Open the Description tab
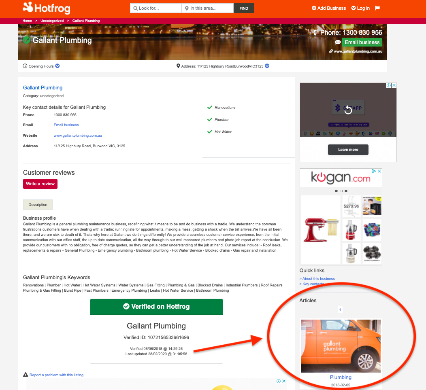The height and width of the screenshot is (390, 426). tap(38, 205)
